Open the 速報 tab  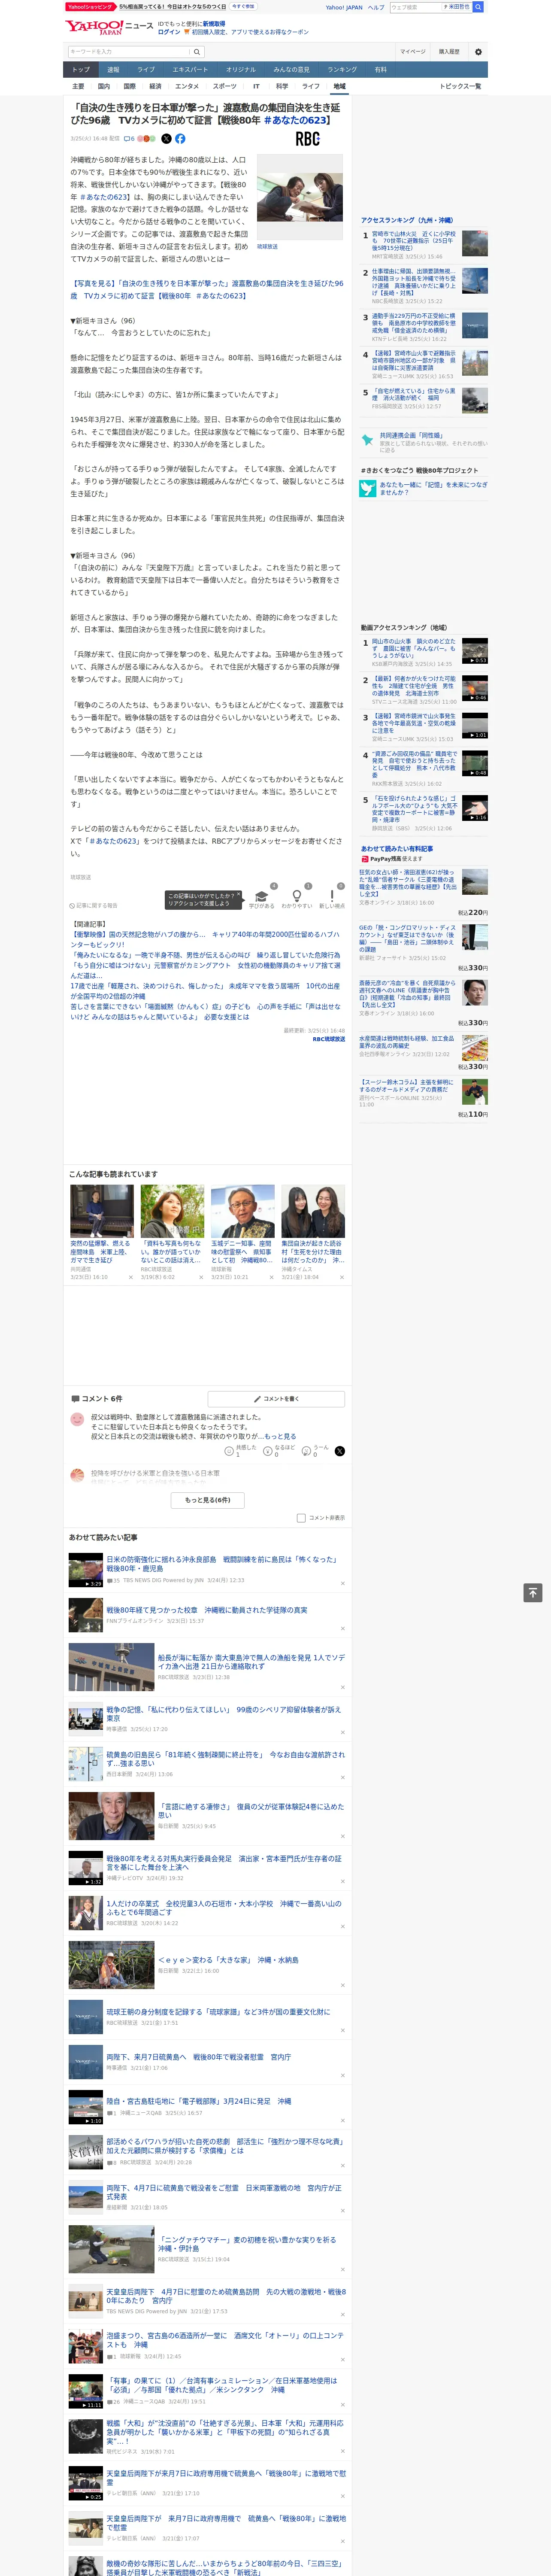pos(113,70)
